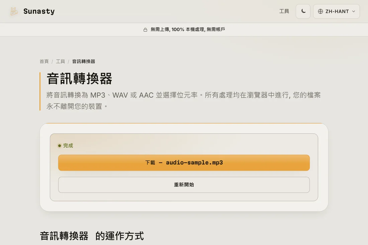Click the 重新開始 restart button

tap(184, 185)
